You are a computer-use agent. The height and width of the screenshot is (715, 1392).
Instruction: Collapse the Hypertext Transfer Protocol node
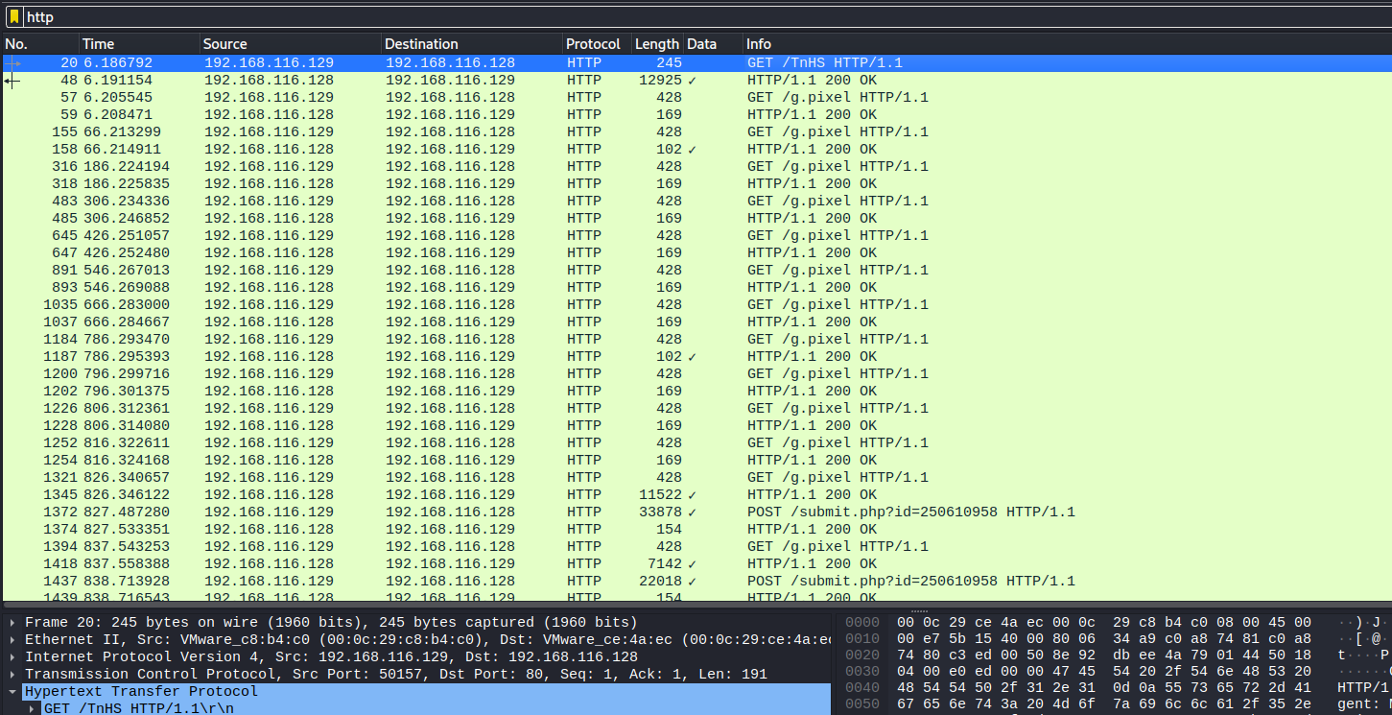(x=12, y=692)
